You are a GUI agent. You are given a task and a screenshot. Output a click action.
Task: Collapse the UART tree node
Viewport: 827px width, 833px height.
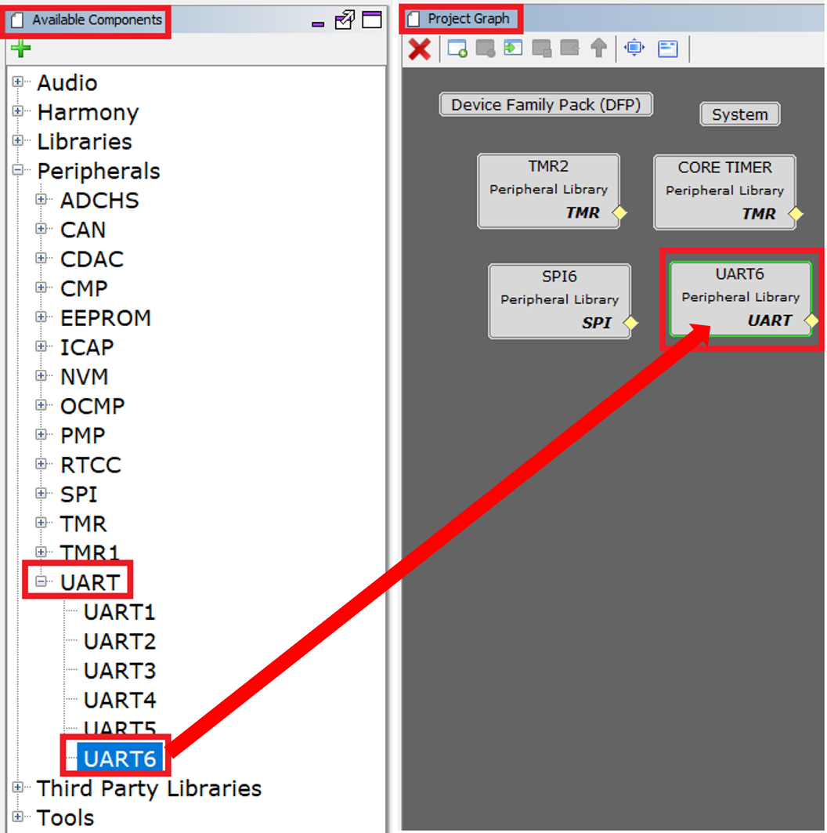[x=41, y=581]
